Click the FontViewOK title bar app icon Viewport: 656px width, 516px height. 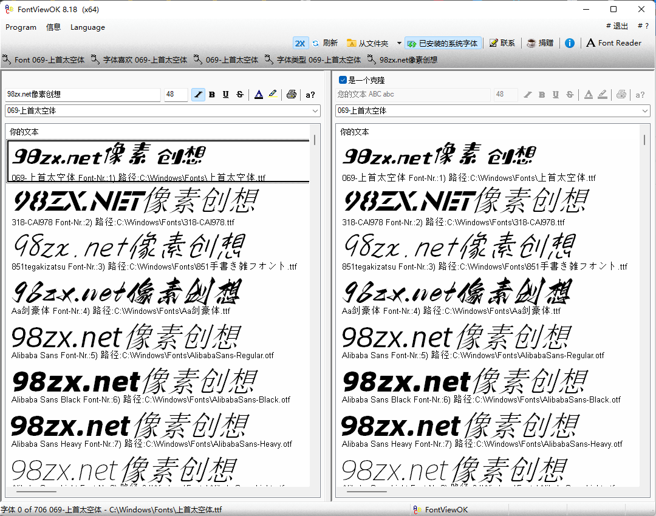coord(9,9)
